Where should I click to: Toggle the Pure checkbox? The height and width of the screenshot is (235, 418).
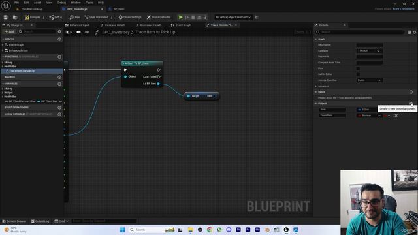[358, 69]
